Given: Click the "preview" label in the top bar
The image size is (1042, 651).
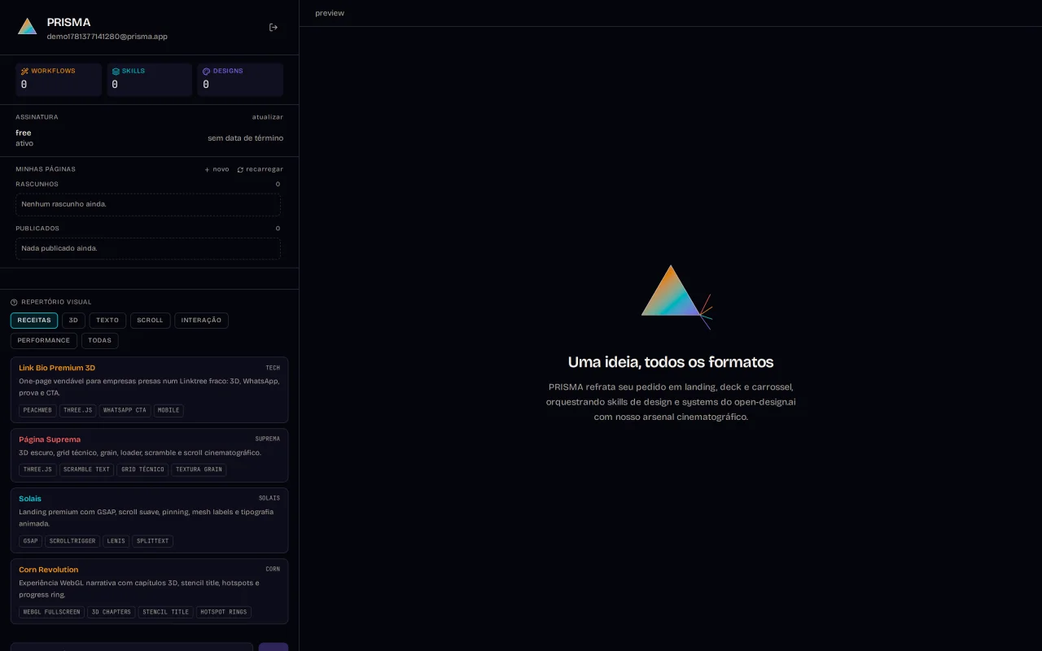Looking at the screenshot, I should [330, 13].
